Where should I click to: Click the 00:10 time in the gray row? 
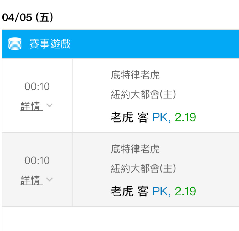(x=37, y=160)
